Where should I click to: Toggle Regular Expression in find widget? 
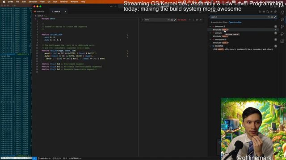[175, 20]
